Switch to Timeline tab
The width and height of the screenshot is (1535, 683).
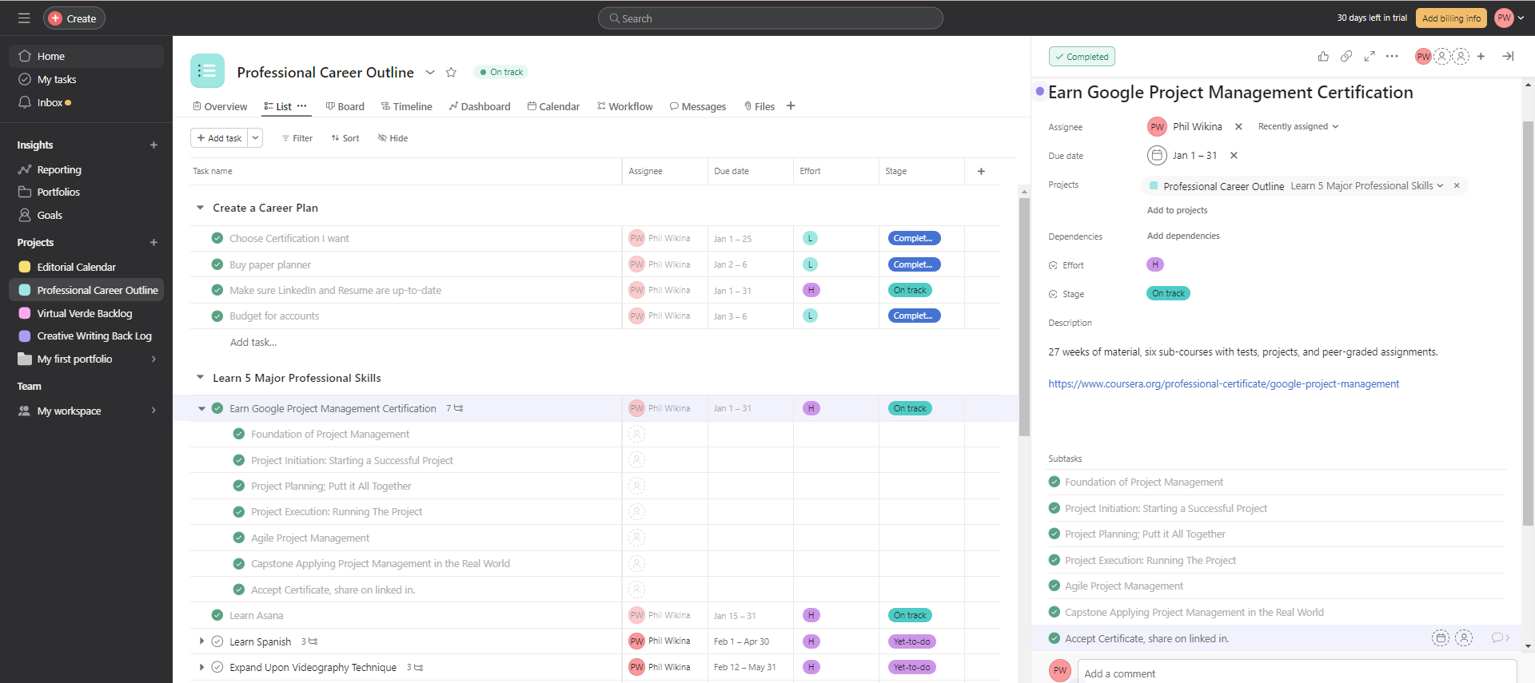(406, 106)
